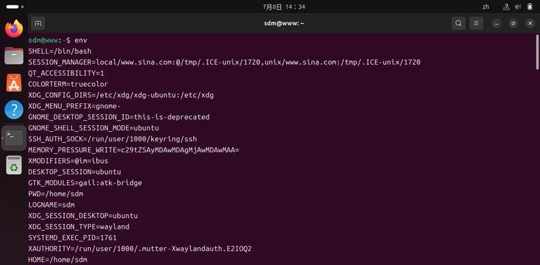Viewport: 540px width, 265px height.
Task: Maximize the terminal window
Action: 513,23
